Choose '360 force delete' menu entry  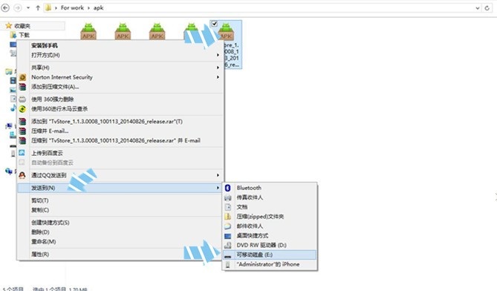[120, 99]
